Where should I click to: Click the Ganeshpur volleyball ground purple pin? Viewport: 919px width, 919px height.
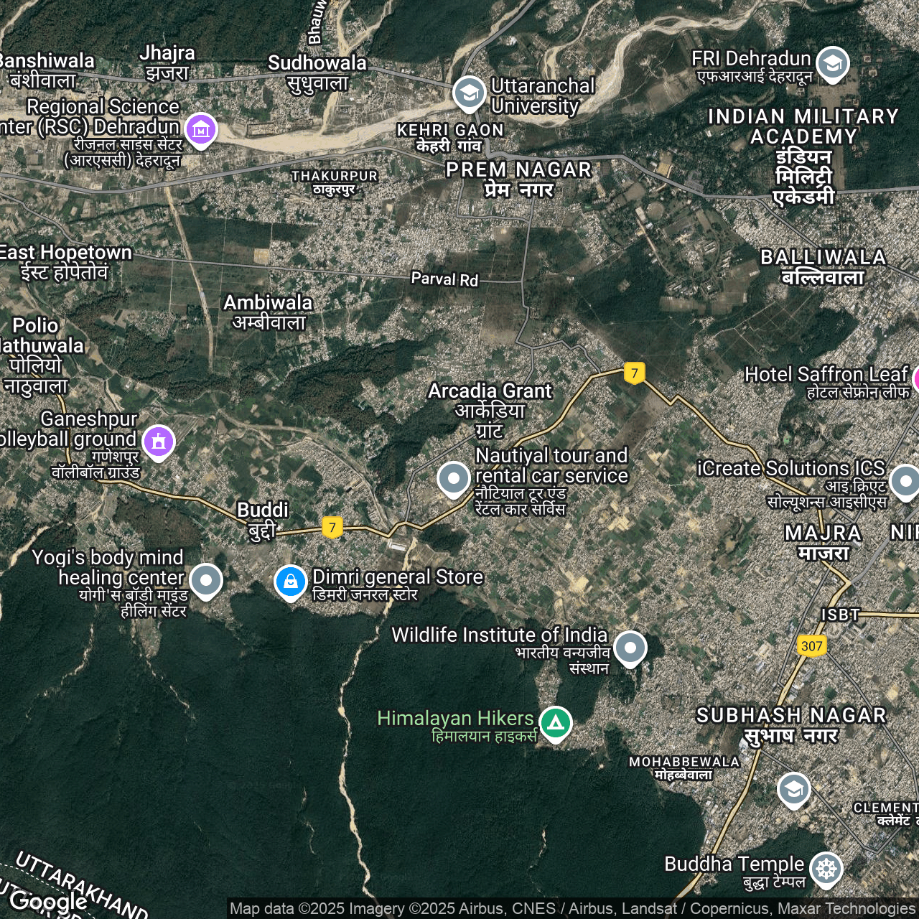pos(159,441)
